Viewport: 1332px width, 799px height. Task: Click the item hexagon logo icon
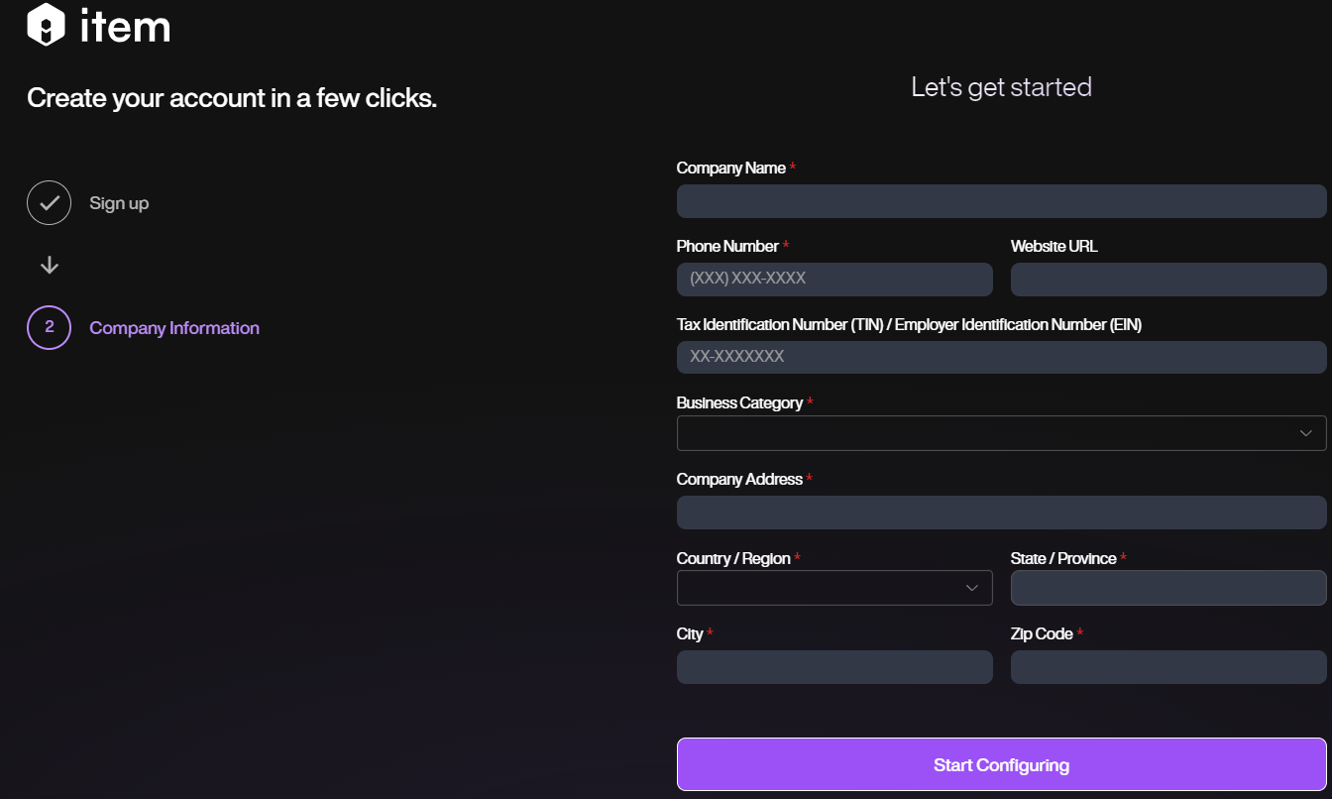[x=46, y=25]
